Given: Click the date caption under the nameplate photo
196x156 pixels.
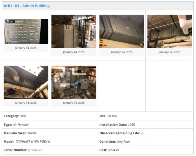Looking at the screenshot, I should tap(26, 48).
